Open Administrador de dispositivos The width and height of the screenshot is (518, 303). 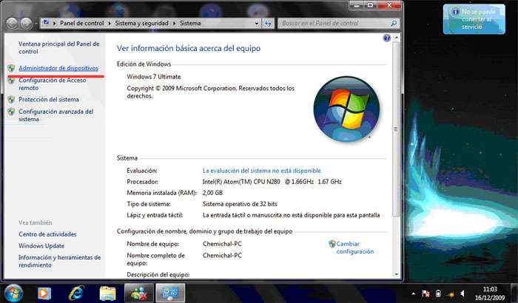click(58, 68)
